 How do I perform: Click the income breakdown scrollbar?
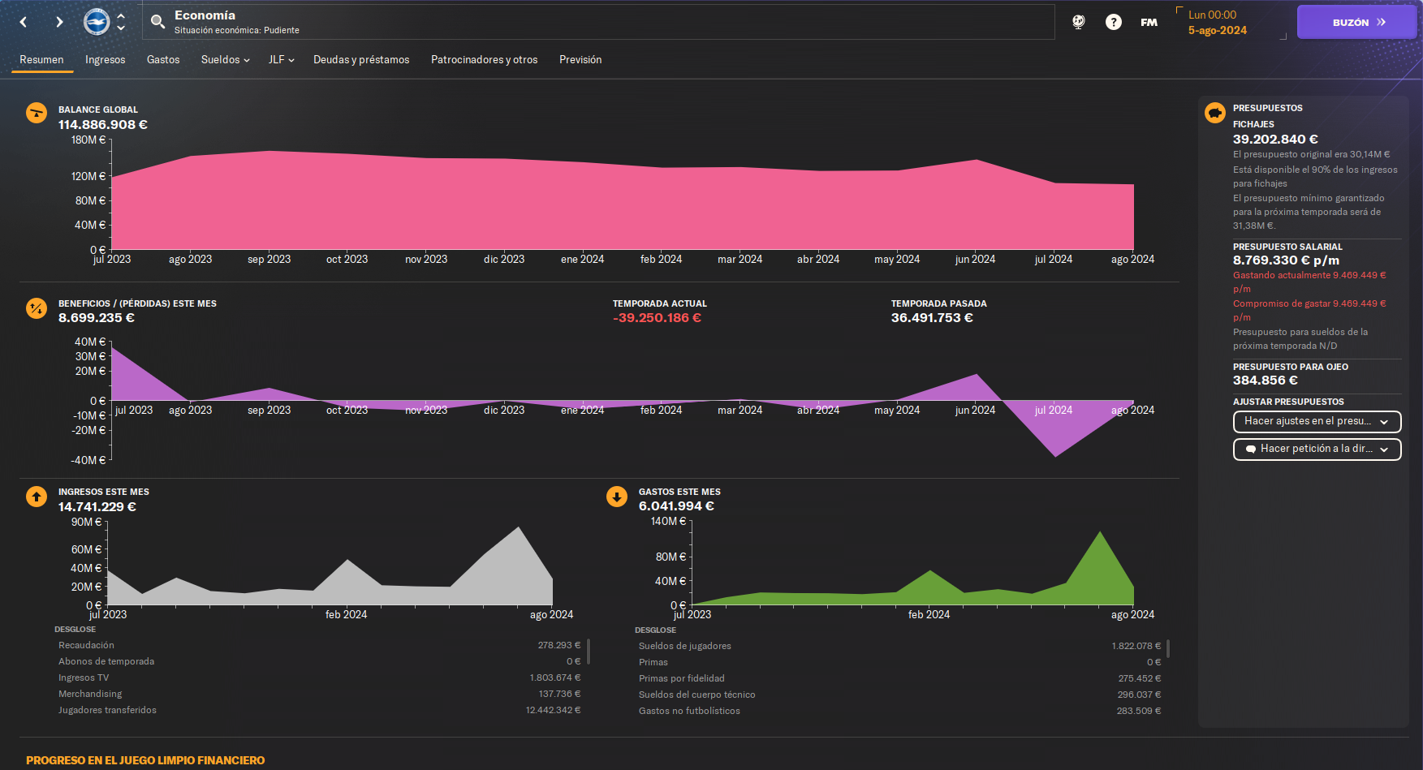[x=589, y=651]
